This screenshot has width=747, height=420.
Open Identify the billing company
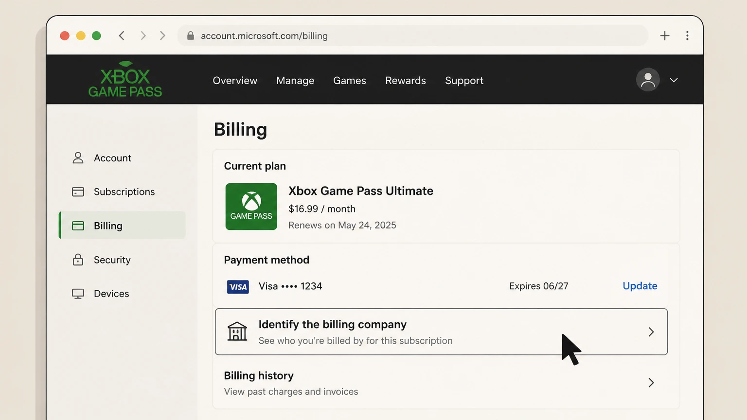(x=441, y=332)
